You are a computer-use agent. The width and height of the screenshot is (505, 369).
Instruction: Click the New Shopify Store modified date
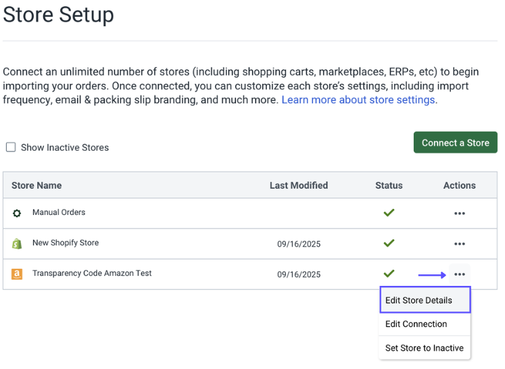(x=299, y=244)
